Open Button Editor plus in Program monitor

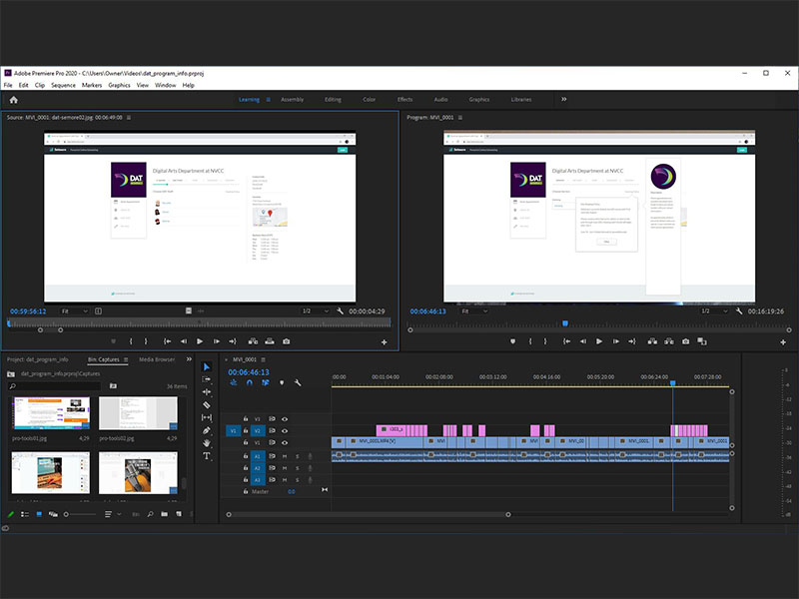tap(783, 342)
